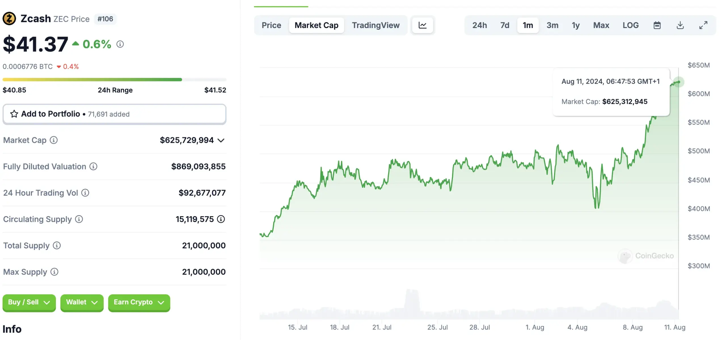This screenshot has height=340, width=726.
Task: Expand Wallet options dropdown
Action: point(81,303)
